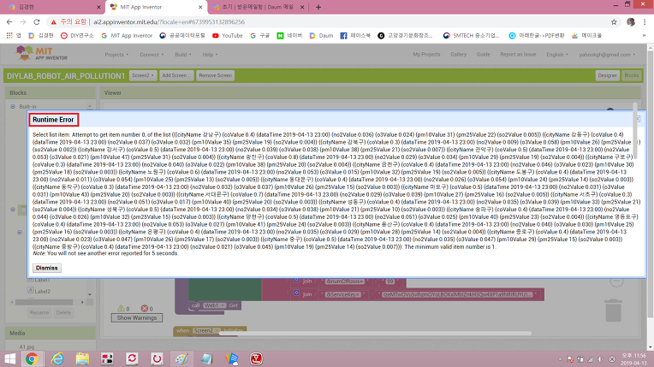Click the horizontal scrollbar in the Blocks panel
Viewport: 654px width, 367px height.
(44, 302)
